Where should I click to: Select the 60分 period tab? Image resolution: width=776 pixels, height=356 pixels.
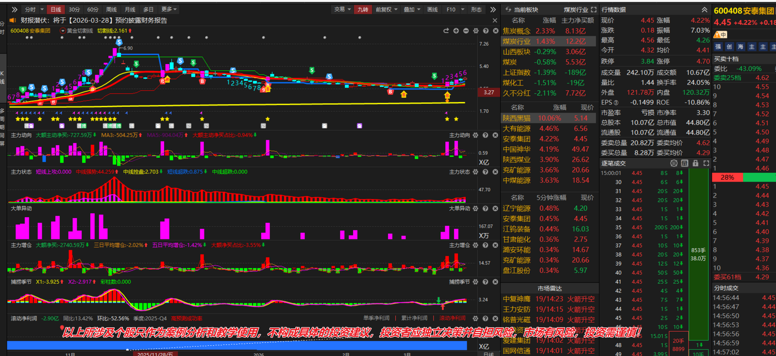click(x=93, y=10)
